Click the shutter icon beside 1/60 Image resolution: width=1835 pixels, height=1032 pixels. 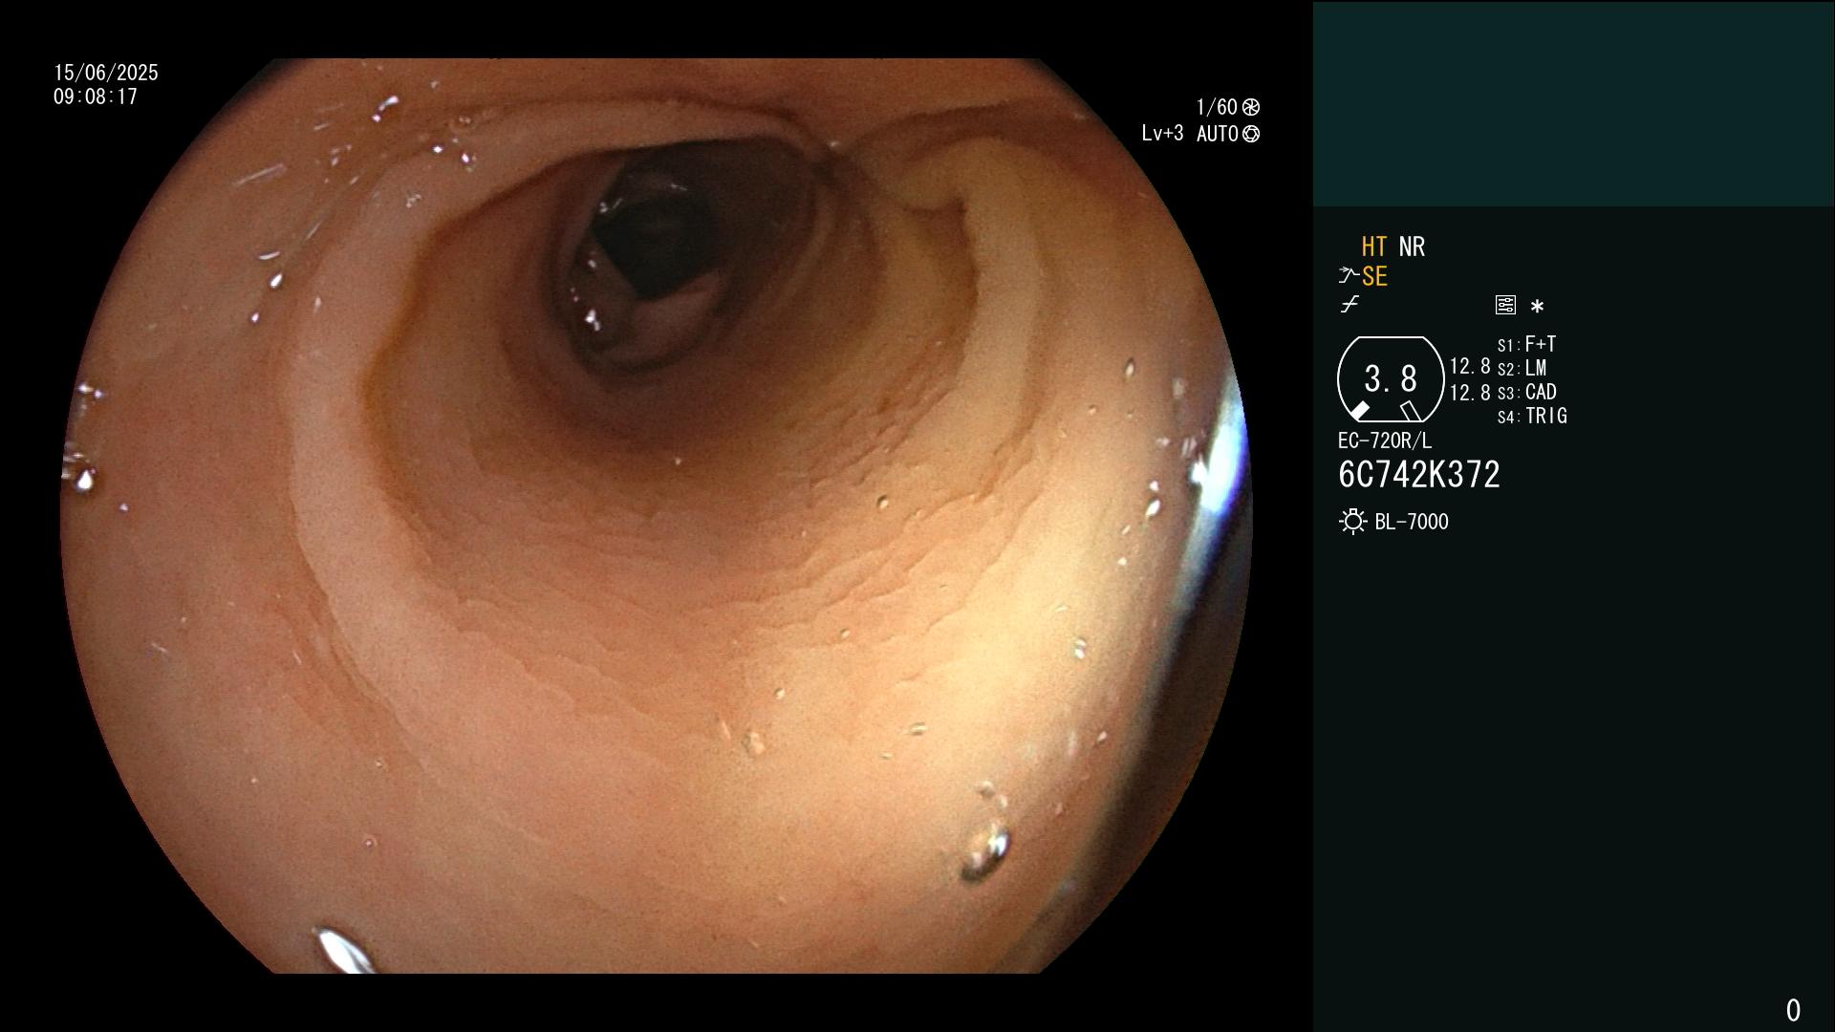(x=1251, y=107)
